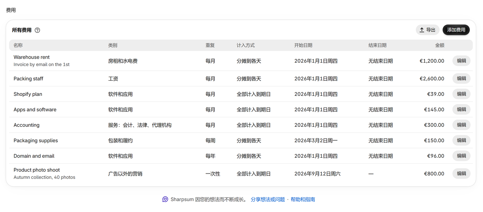Screen dimensions: 483x212
Task: Click the 每周 recurrence cell
Action: click(x=211, y=141)
